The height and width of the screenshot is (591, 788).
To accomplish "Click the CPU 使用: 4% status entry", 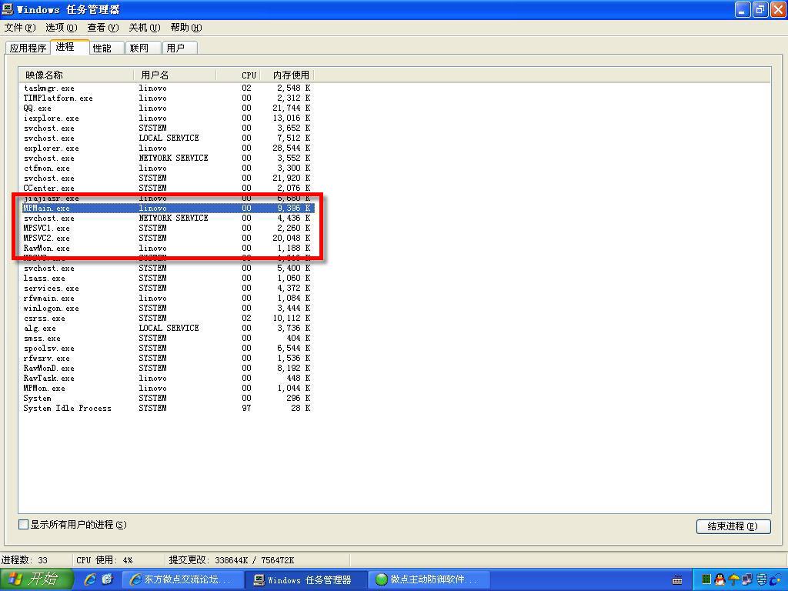I will click(105, 560).
